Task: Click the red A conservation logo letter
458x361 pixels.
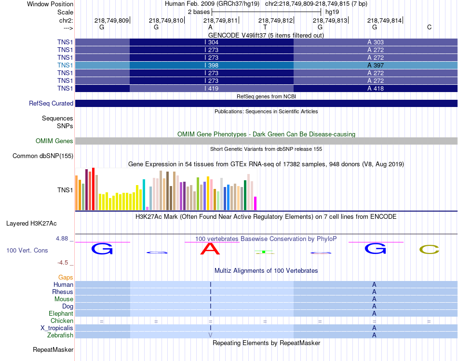Action: [210, 249]
